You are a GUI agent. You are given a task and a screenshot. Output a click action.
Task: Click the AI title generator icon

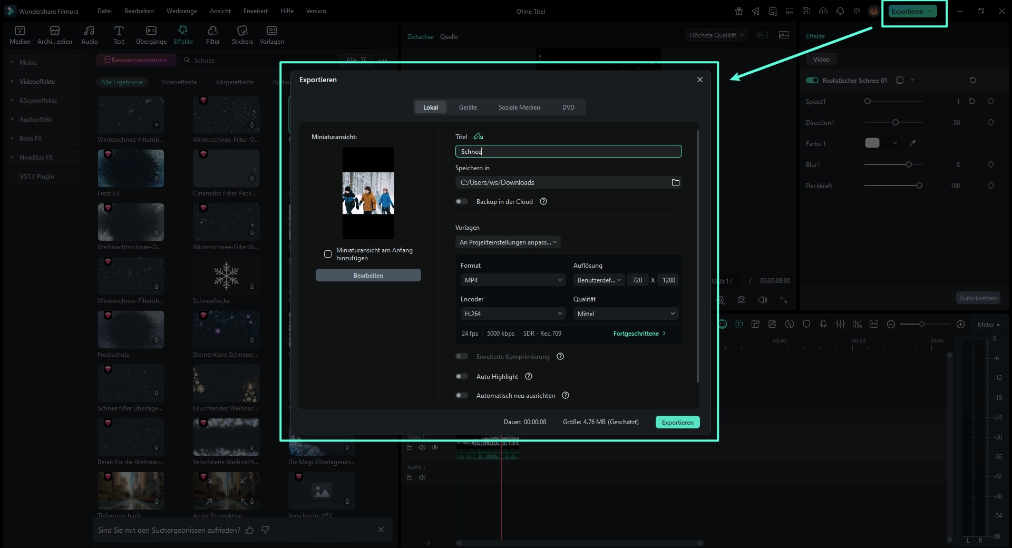[x=478, y=136]
